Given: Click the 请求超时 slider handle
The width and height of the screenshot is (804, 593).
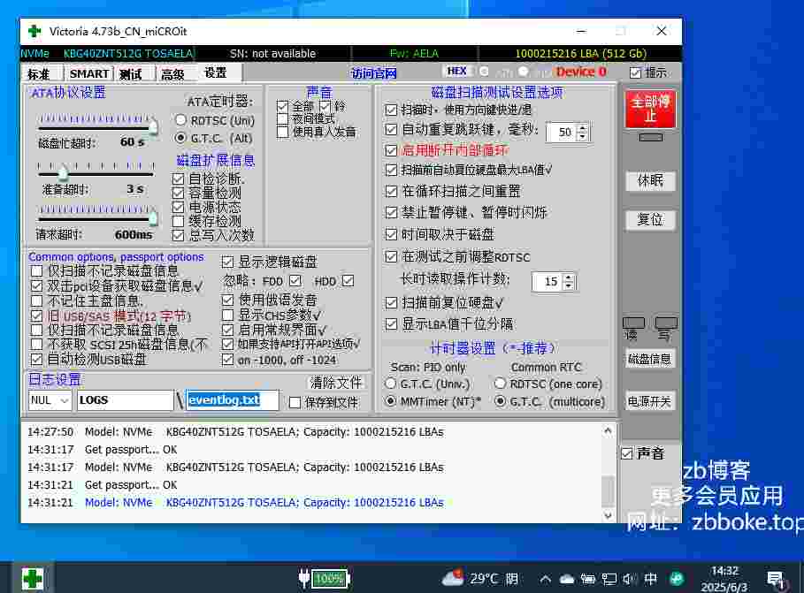Looking at the screenshot, I should pyautogui.click(x=153, y=217).
